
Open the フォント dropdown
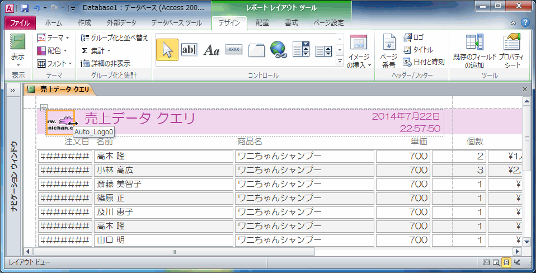[54, 64]
